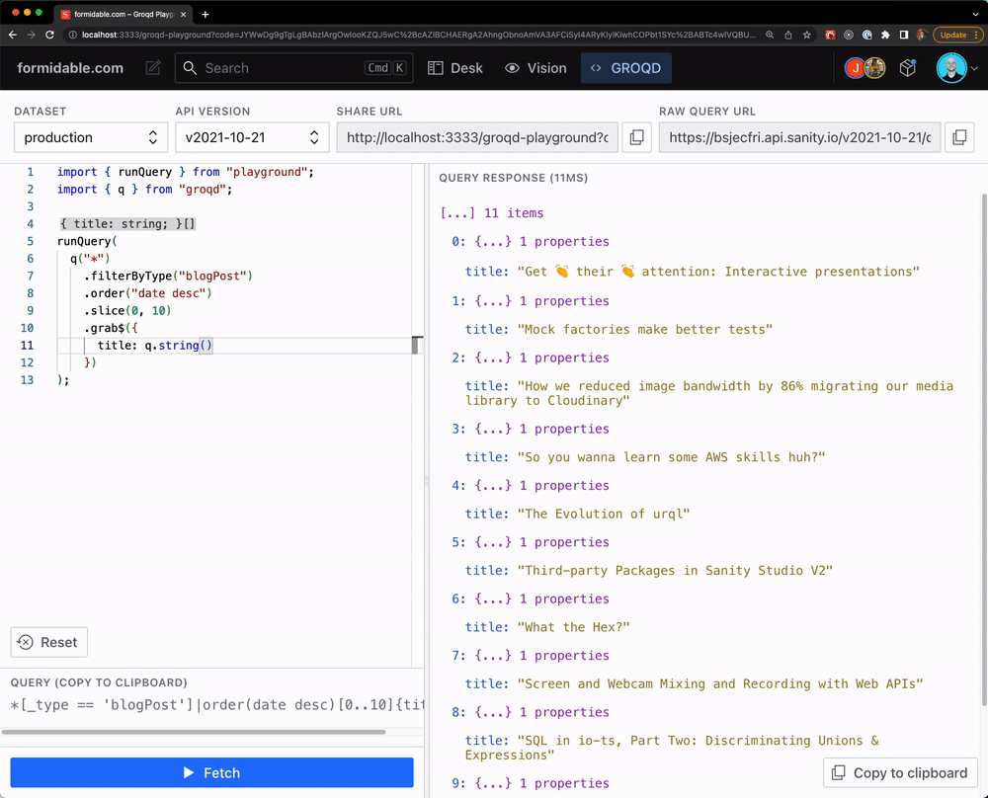Bookmark this page with the star icon
The width and height of the screenshot is (988, 798).
point(806,35)
